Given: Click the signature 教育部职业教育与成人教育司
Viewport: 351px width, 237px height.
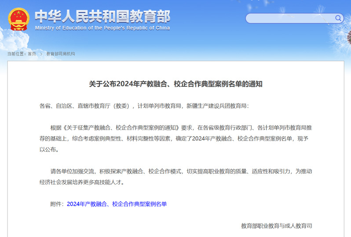Looking at the screenshot, I should point(277,226).
